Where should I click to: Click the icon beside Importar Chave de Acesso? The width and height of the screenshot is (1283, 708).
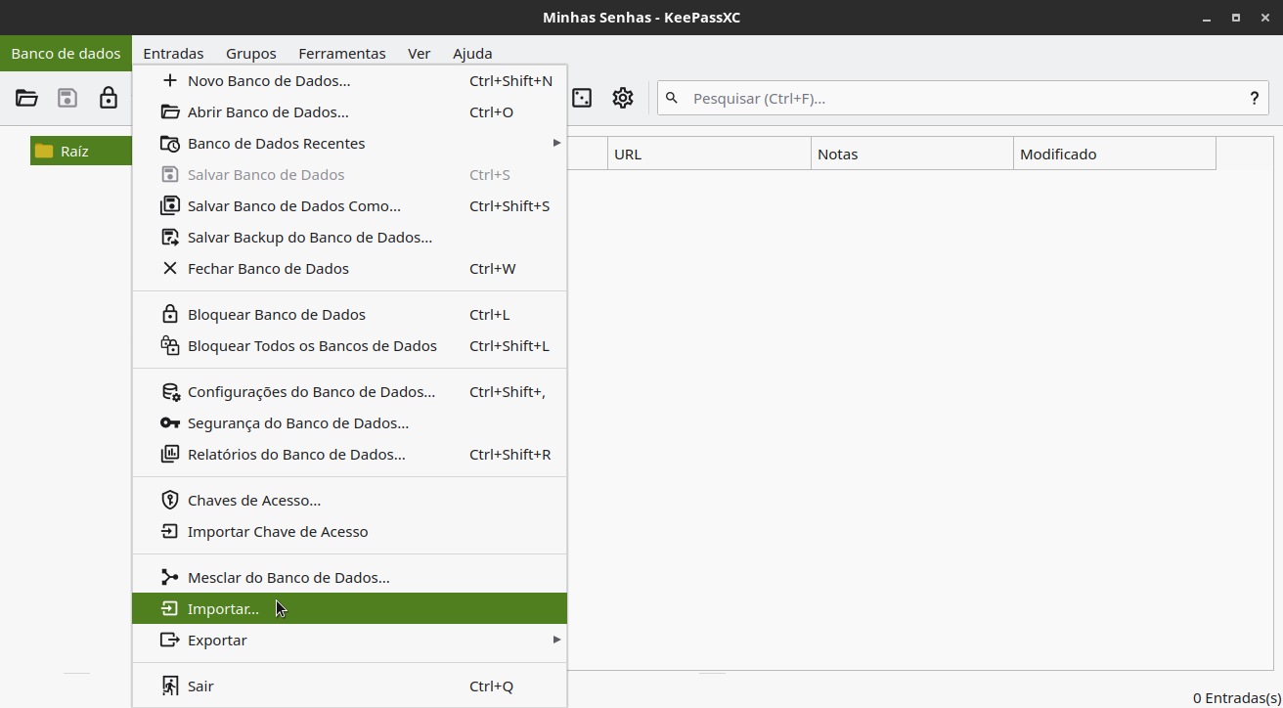(170, 531)
